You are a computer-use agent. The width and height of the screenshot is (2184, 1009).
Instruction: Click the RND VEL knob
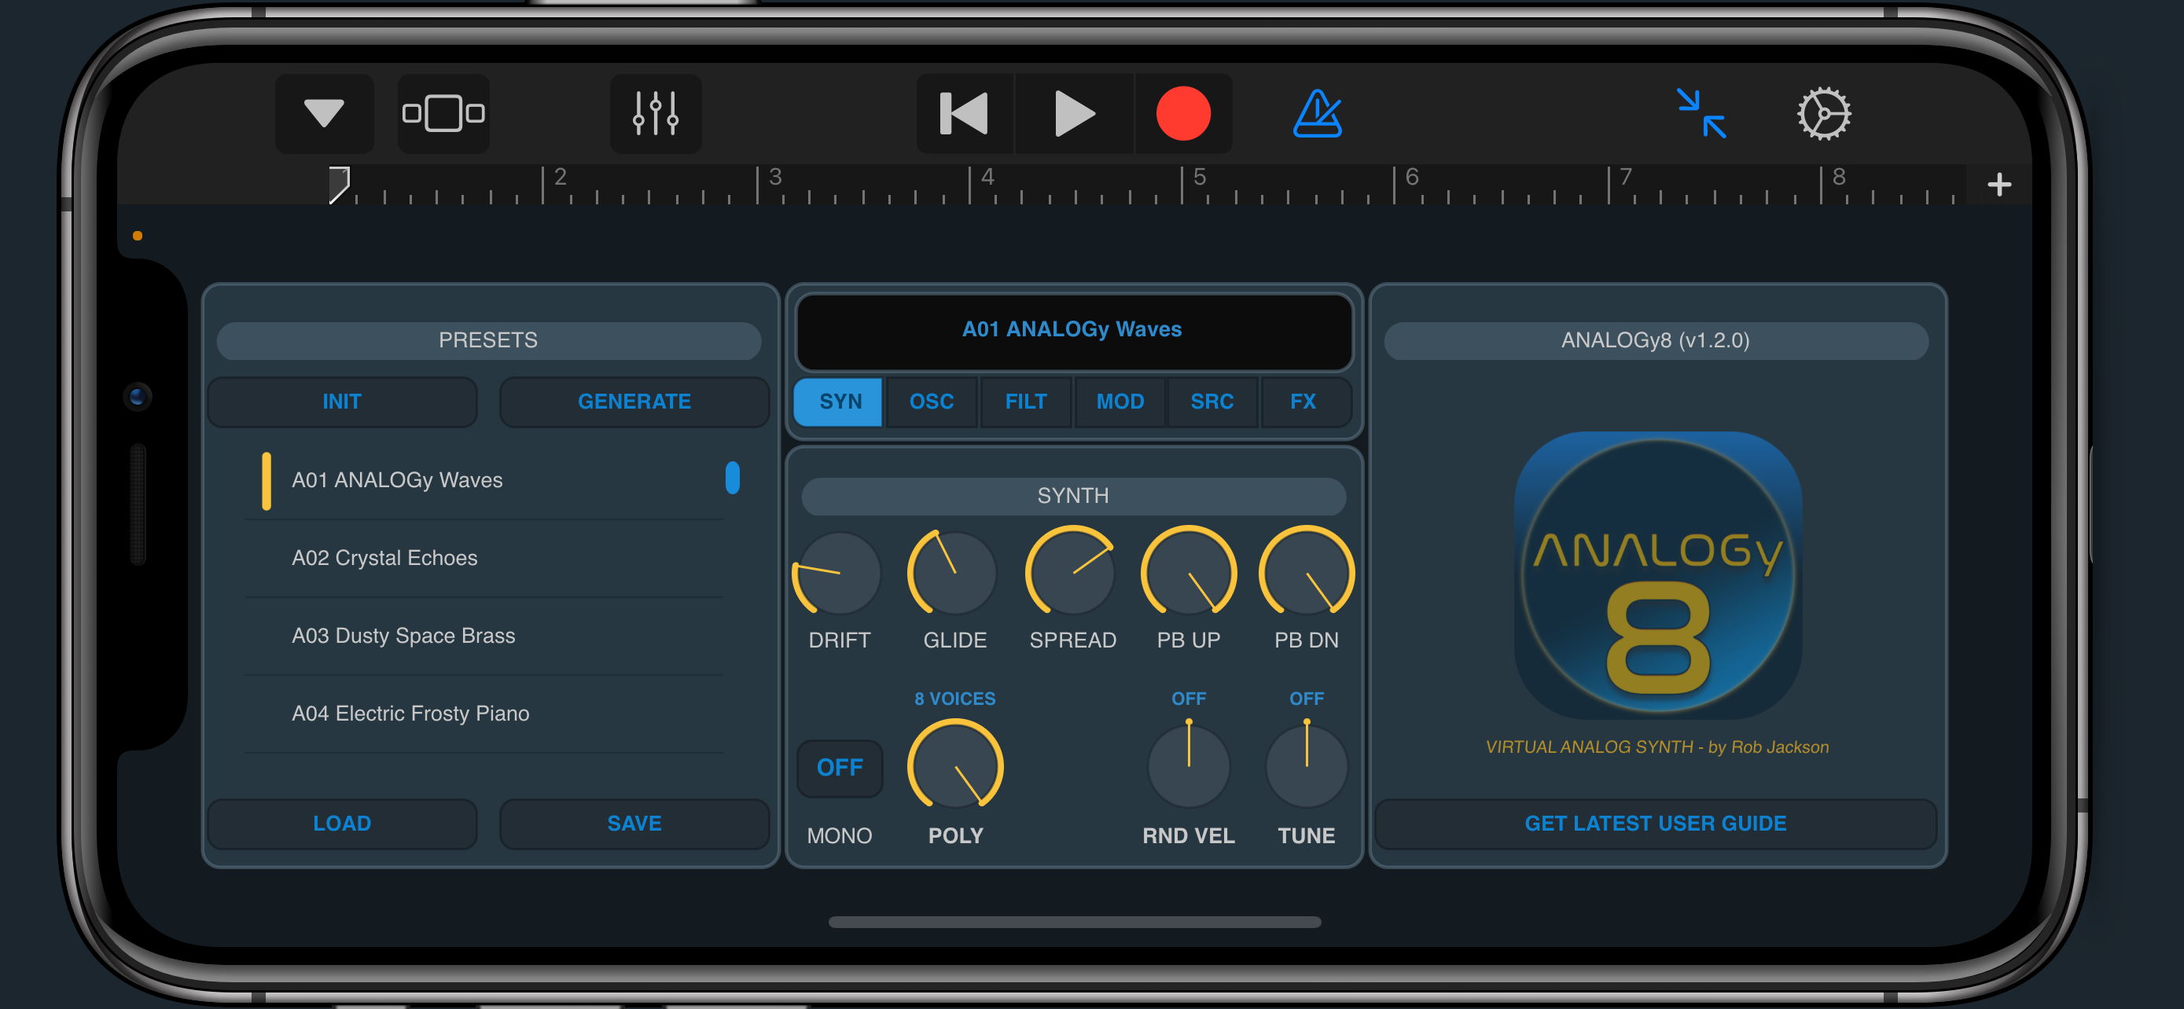tap(1189, 766)
